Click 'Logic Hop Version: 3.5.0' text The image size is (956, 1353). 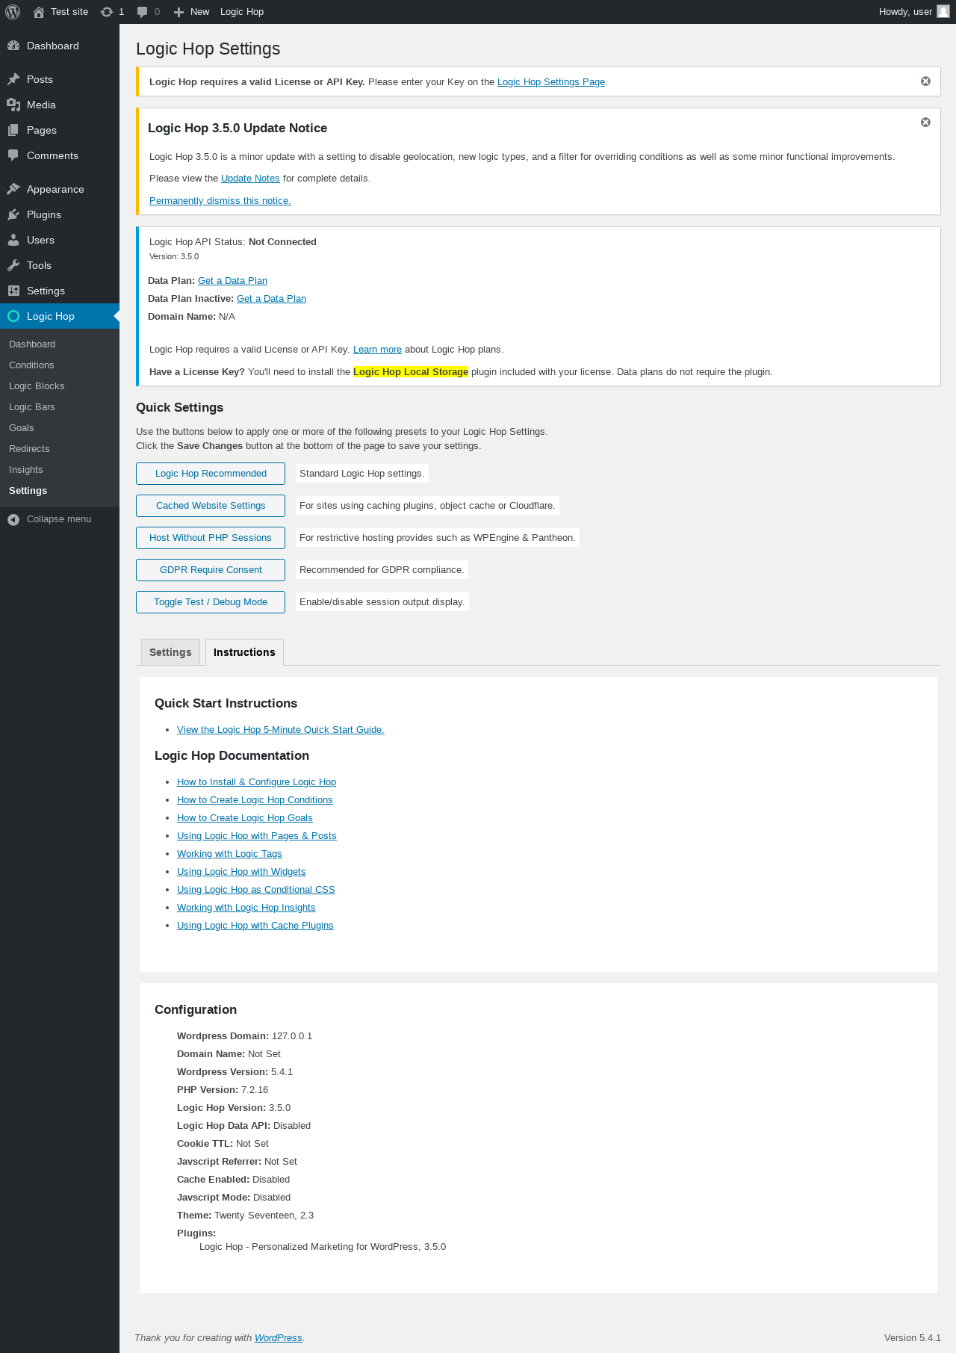click(x=234, y=1108)
